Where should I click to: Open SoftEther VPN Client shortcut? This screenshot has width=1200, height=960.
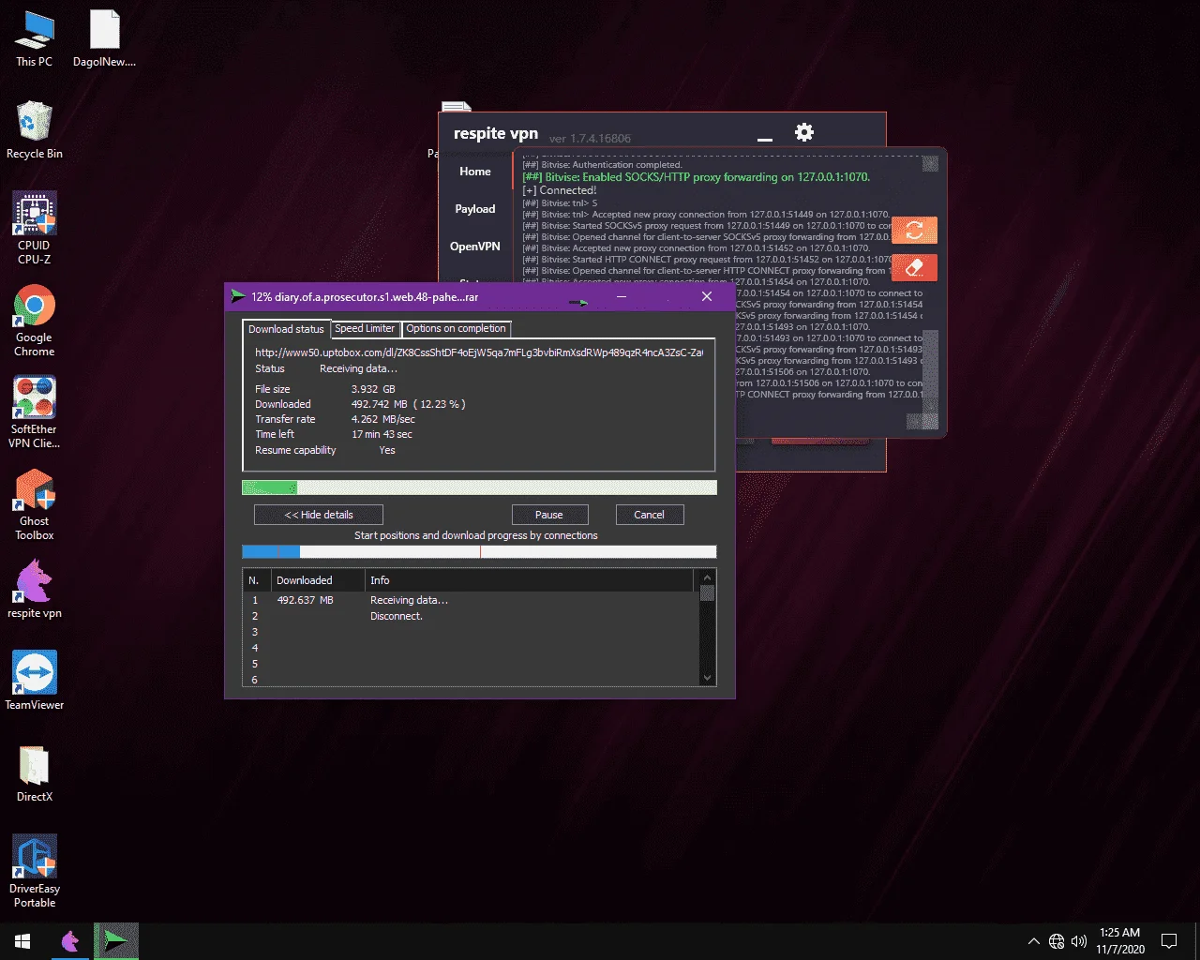35,412
